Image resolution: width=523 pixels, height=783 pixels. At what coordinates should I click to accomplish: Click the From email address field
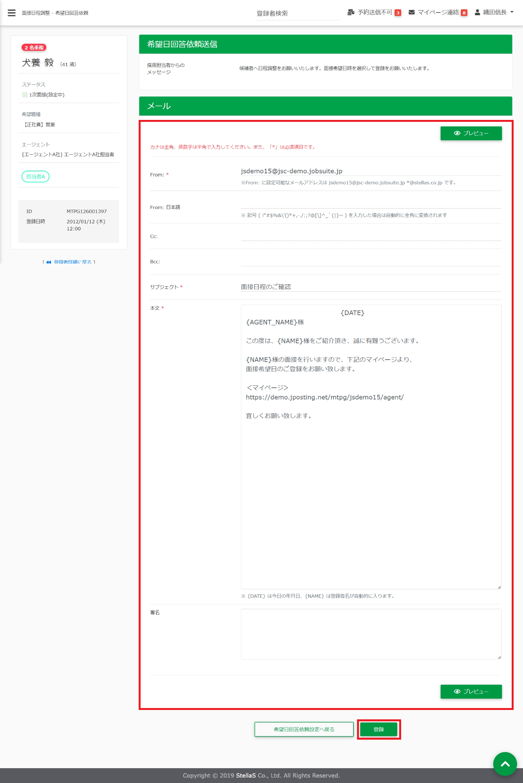point(370,171)
